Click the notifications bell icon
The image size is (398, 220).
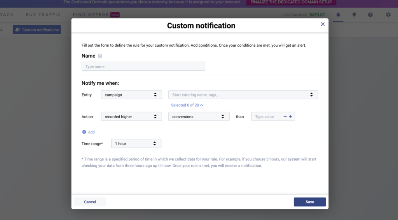click(x=338, y=15)
